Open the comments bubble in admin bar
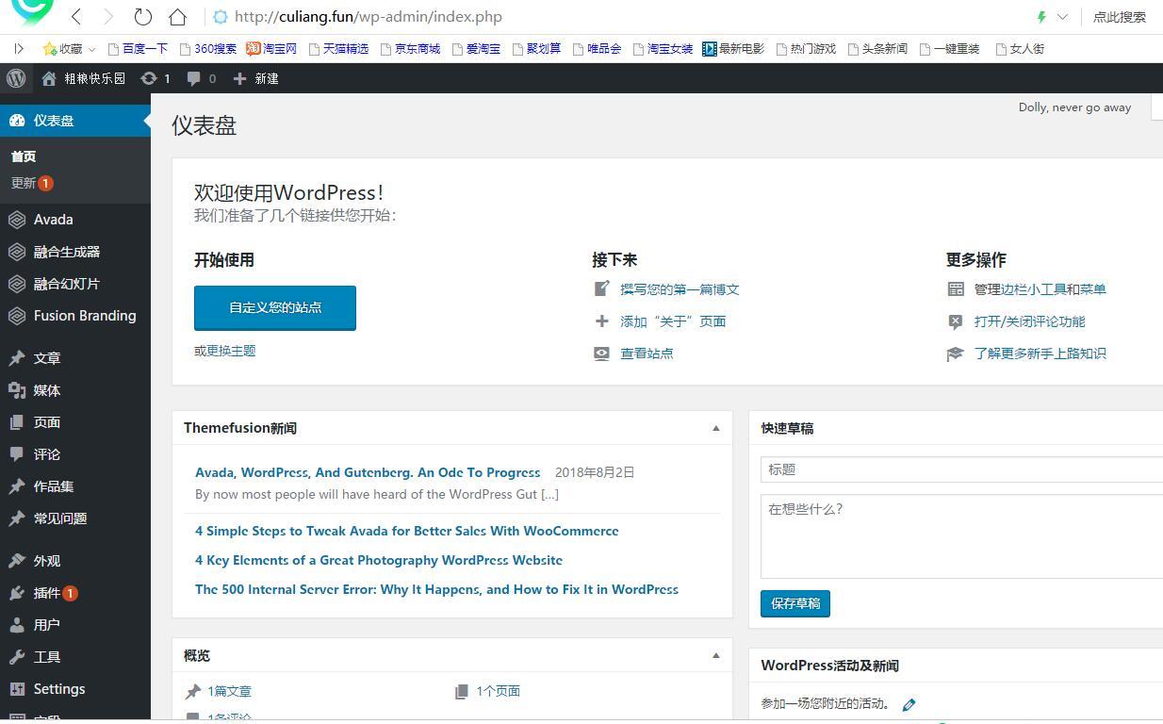Image resolution: width=1163 pixels, height=724 pixels. 202,78
